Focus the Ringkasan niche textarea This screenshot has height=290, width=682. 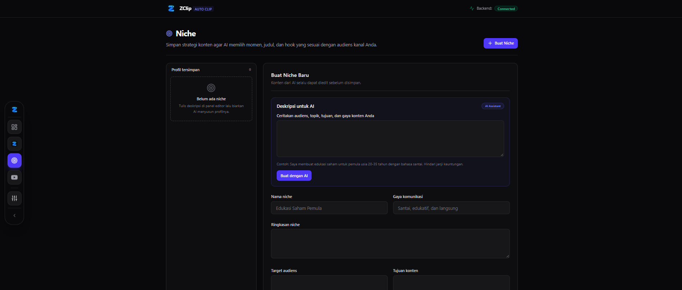coord(390,244)
